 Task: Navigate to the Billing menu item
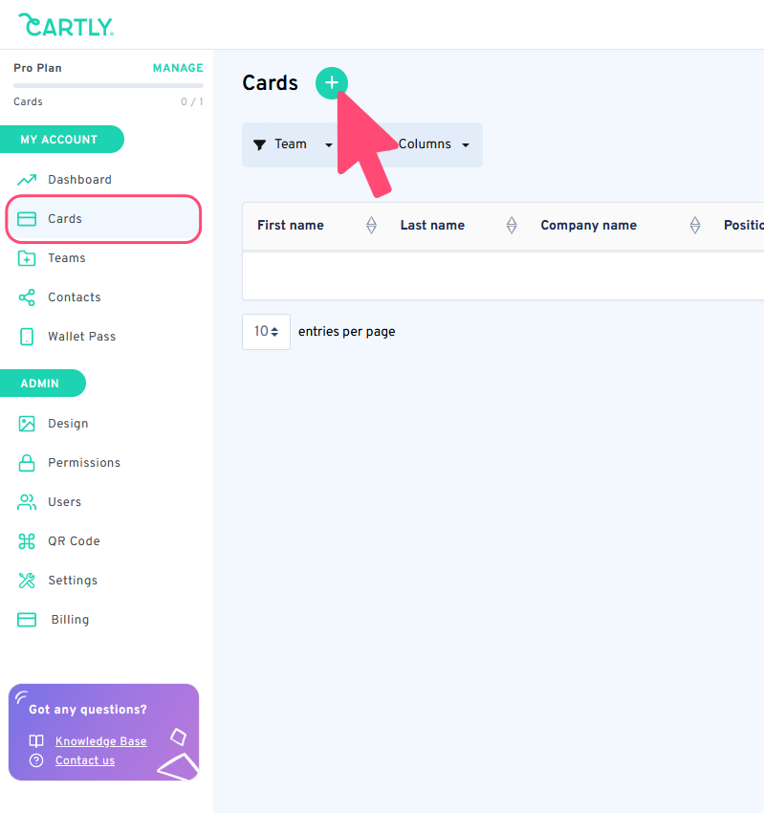click(70, 620)
